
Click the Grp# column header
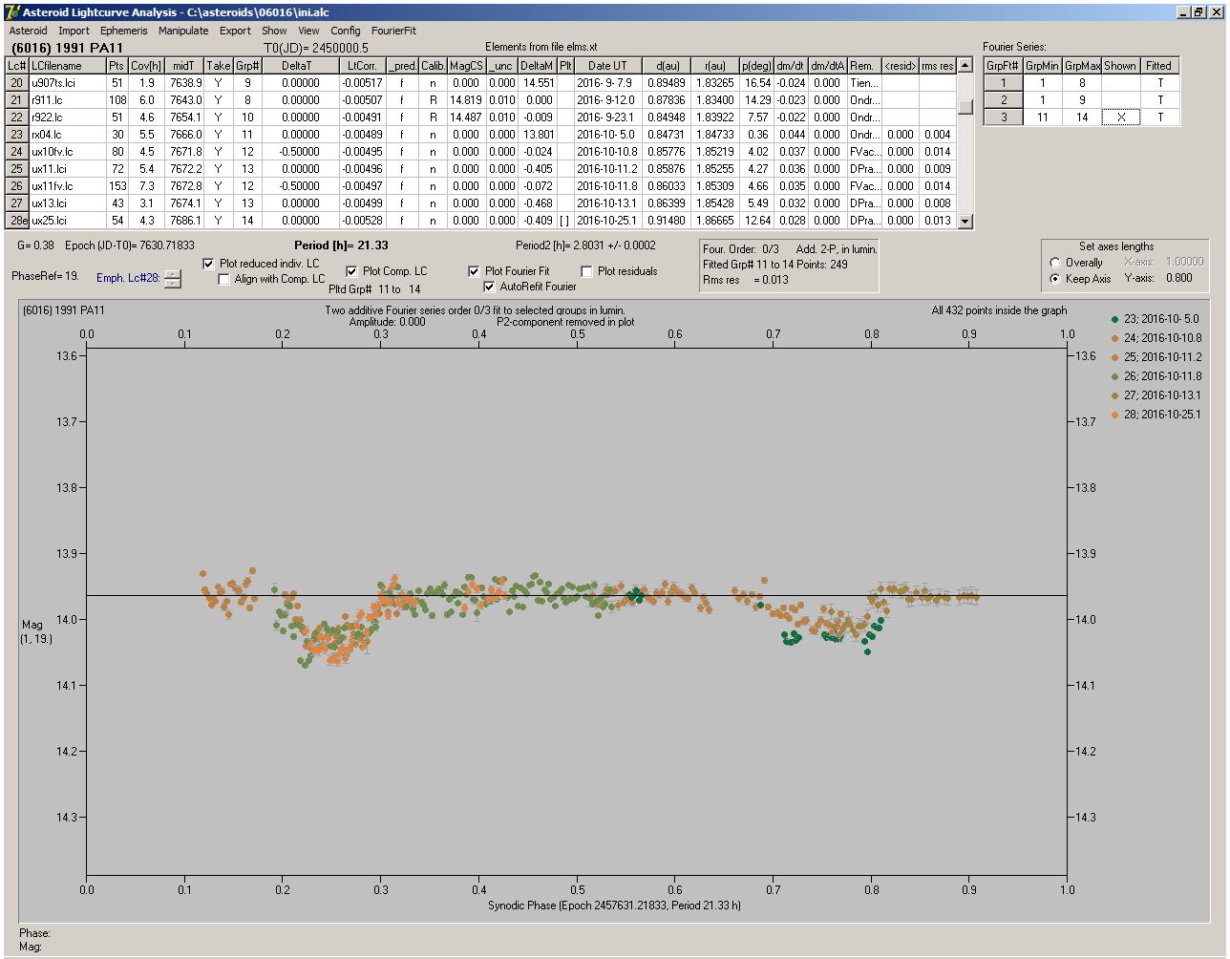click(248, 66)
